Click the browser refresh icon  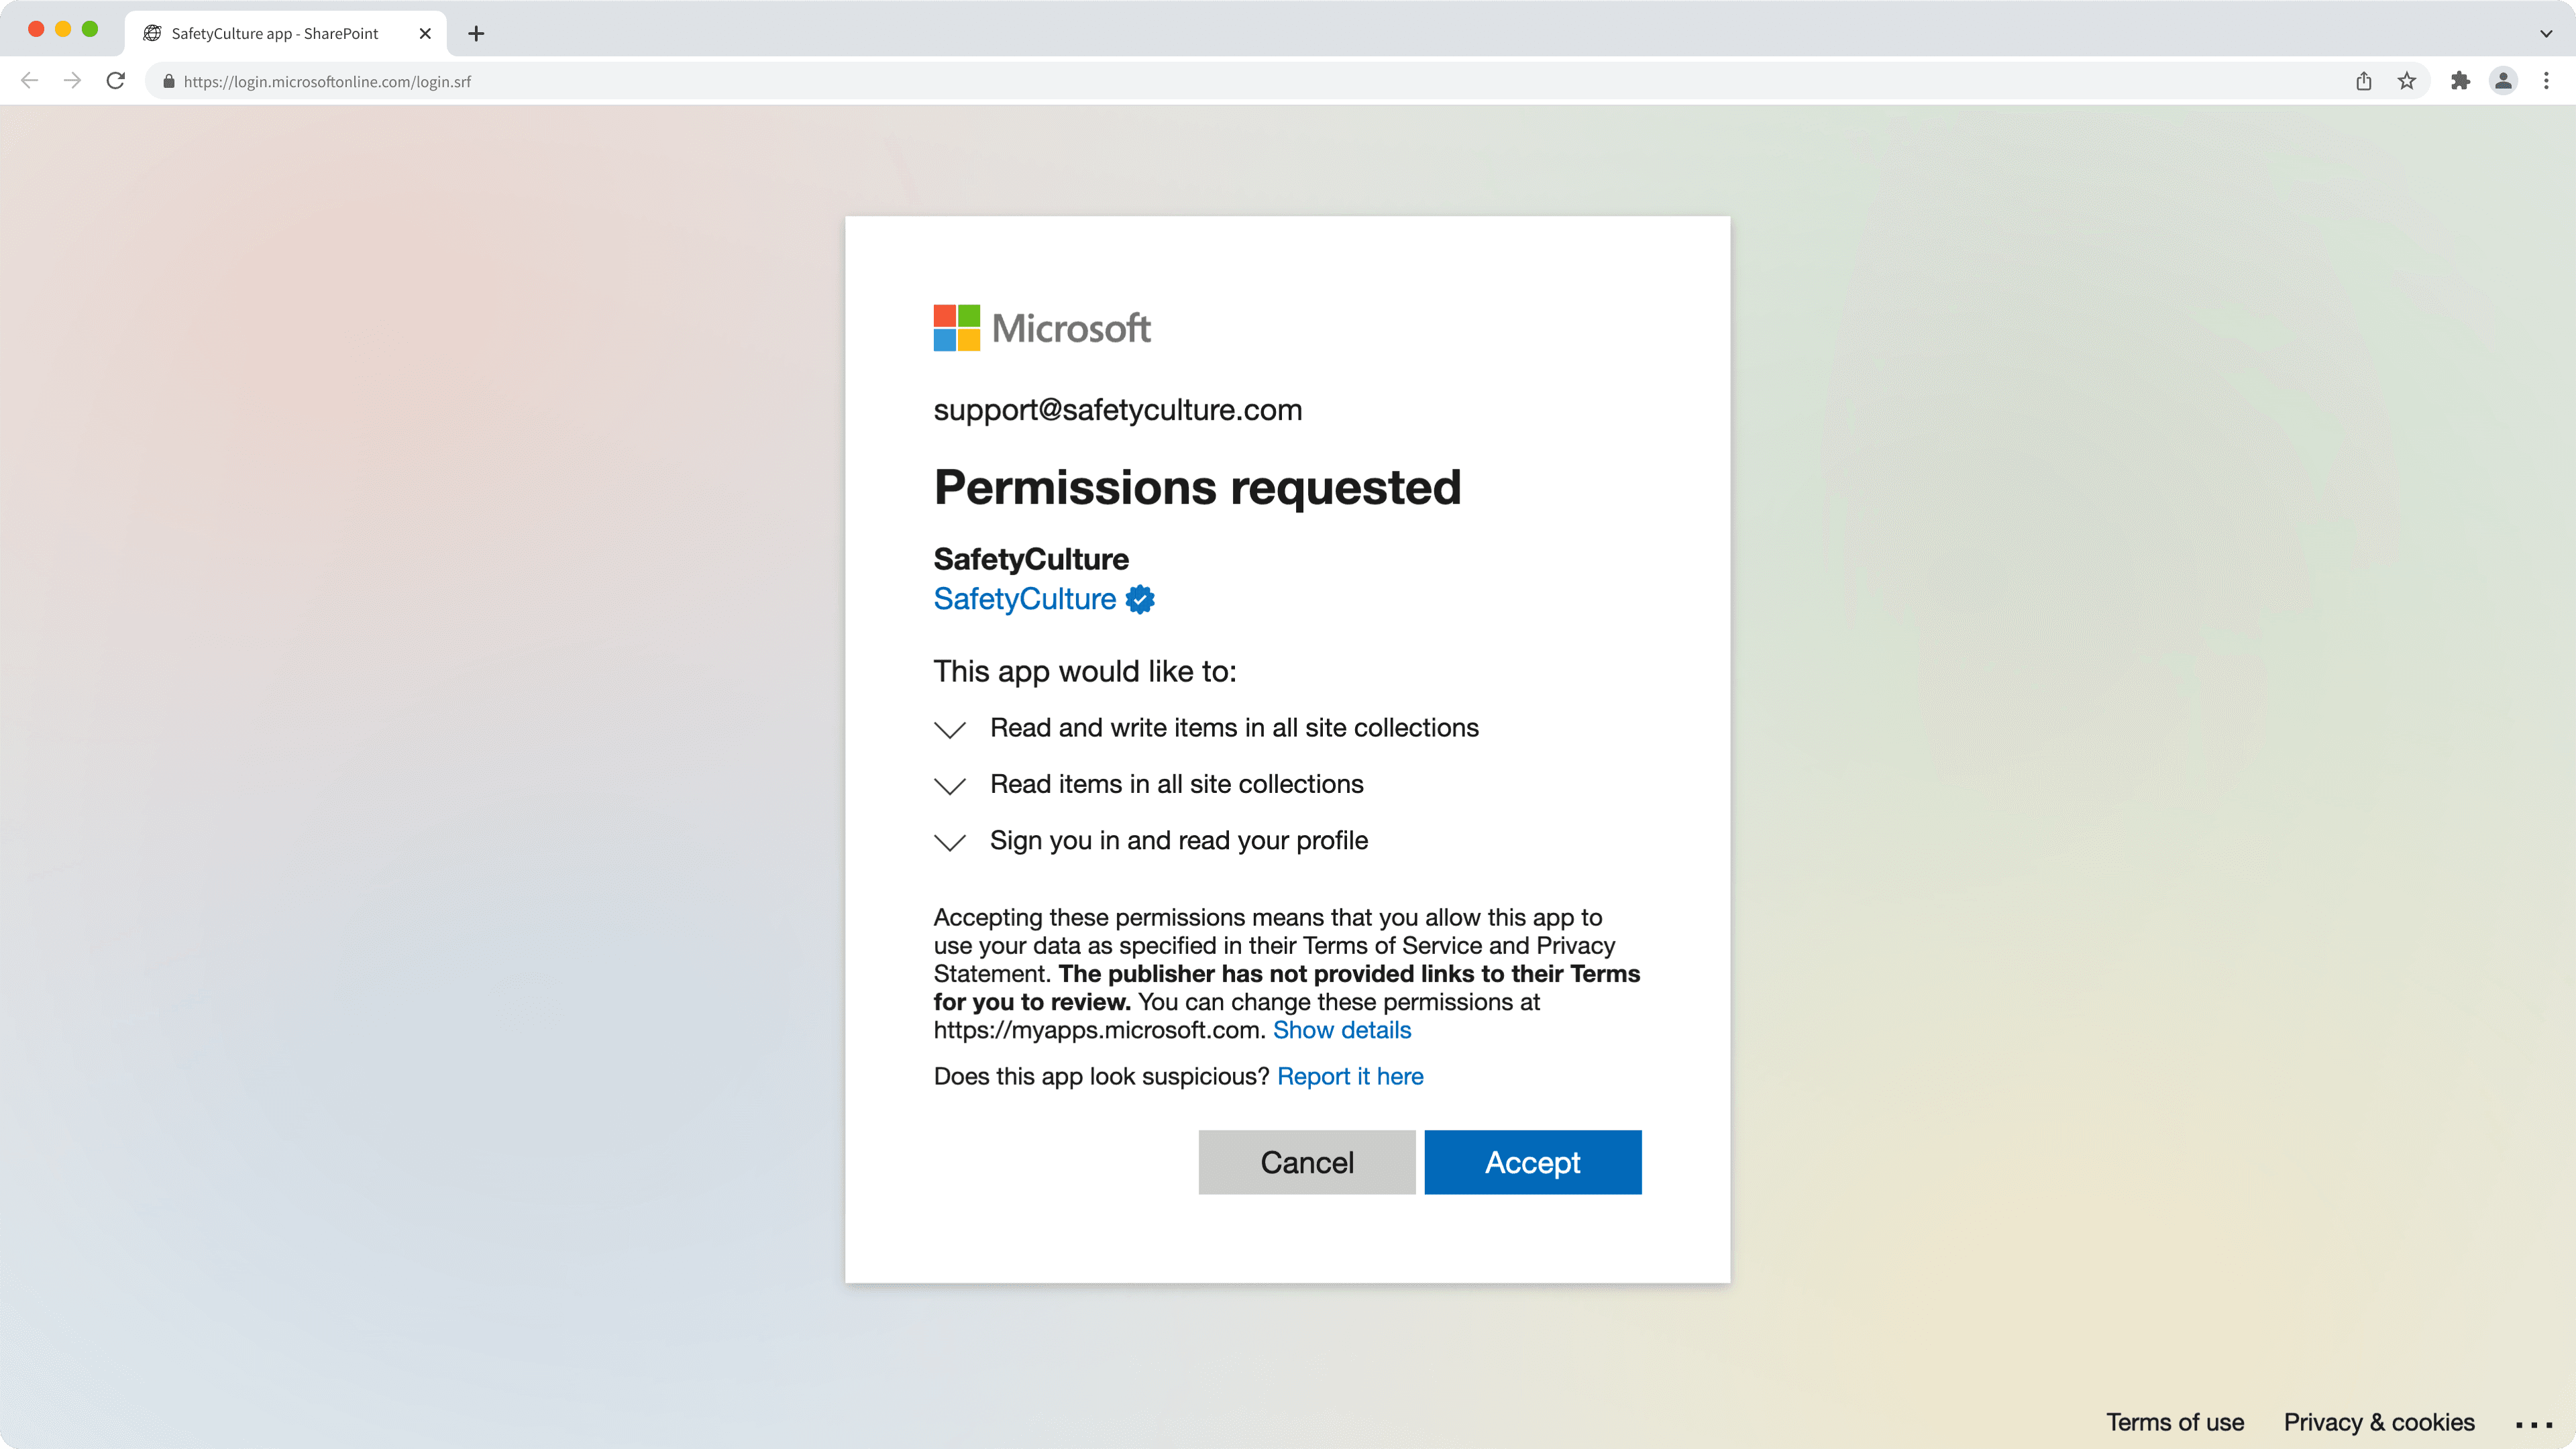[x=115, y=81]
